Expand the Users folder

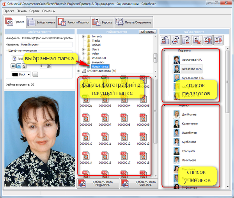(x=83, y=49)
